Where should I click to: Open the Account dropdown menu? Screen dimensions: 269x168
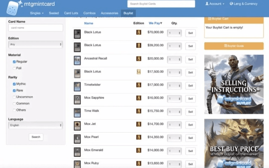pyautogui.click(x=214, y=4)
